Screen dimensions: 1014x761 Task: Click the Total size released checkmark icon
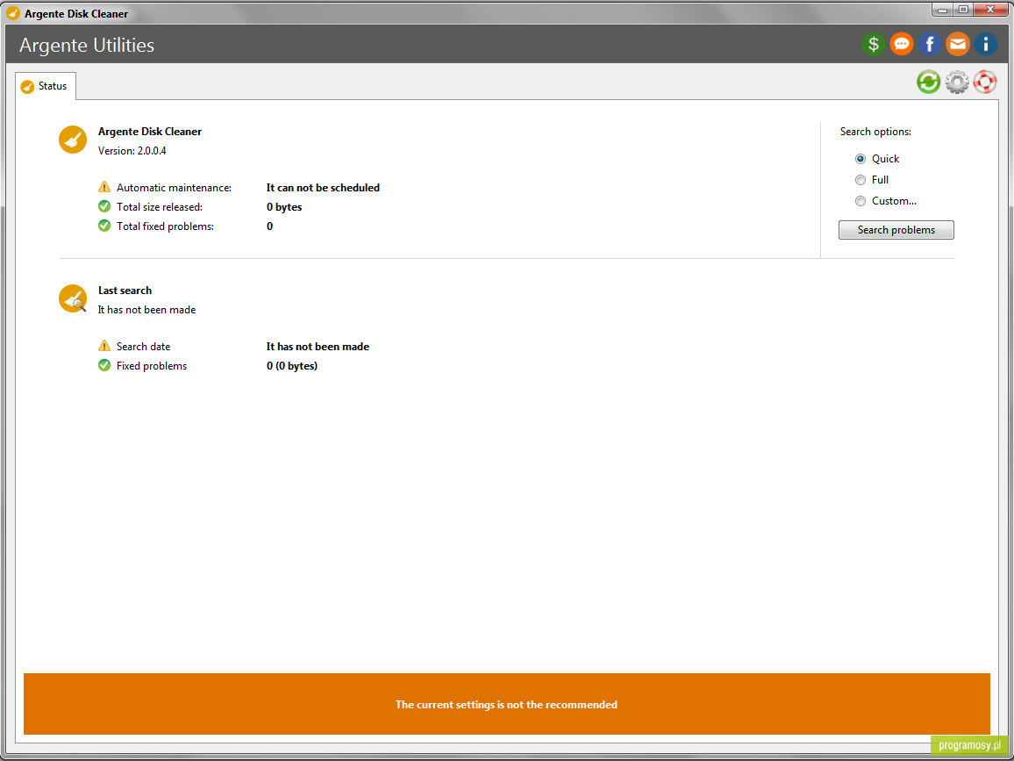pos(104,206)
